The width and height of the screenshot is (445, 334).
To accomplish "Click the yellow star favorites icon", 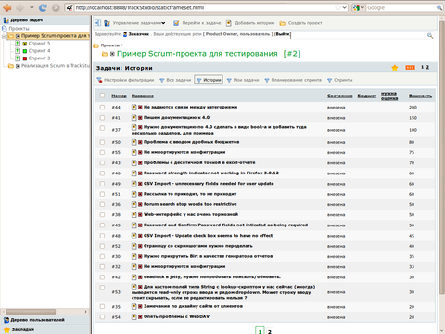I will tap(395, 68).
